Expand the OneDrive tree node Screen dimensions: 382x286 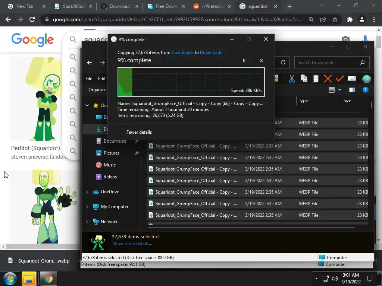[x=87, y=192]
